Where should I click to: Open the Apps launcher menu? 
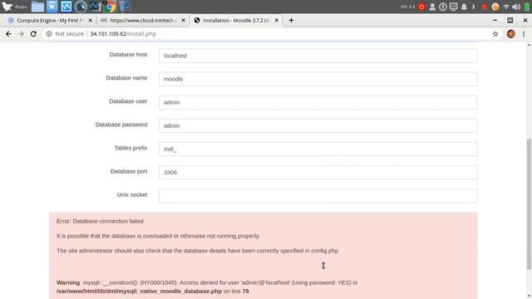pos(14,7)
